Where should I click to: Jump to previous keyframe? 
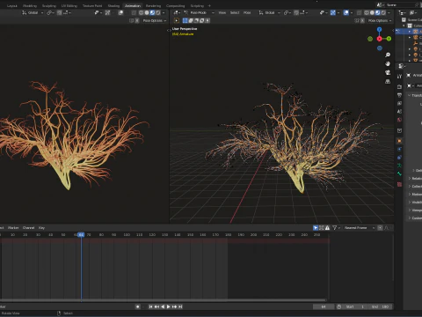[x=156, y=306]
